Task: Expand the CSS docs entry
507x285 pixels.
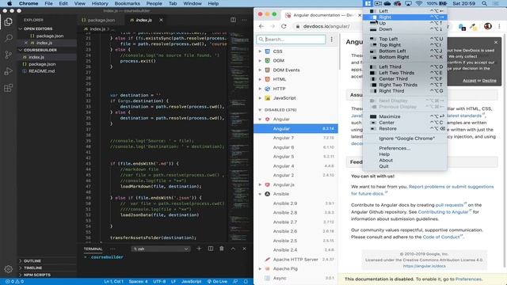Action: tap(260, 51)
